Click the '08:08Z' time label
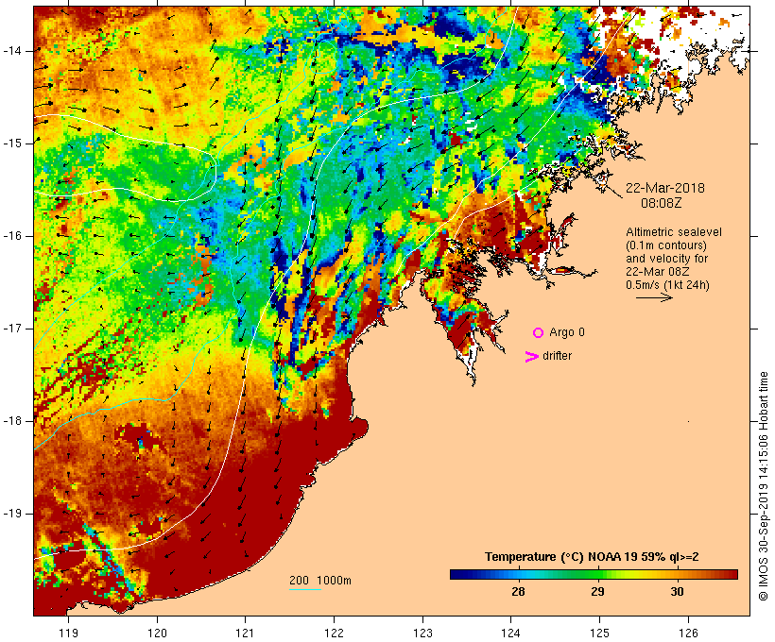The width and height of the screenshot is (775, 642). point(662,203)
